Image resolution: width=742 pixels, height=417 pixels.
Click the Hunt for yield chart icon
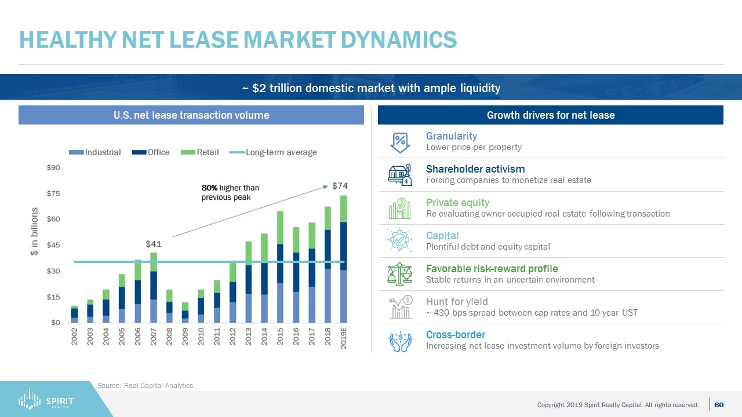pos(400,307)
